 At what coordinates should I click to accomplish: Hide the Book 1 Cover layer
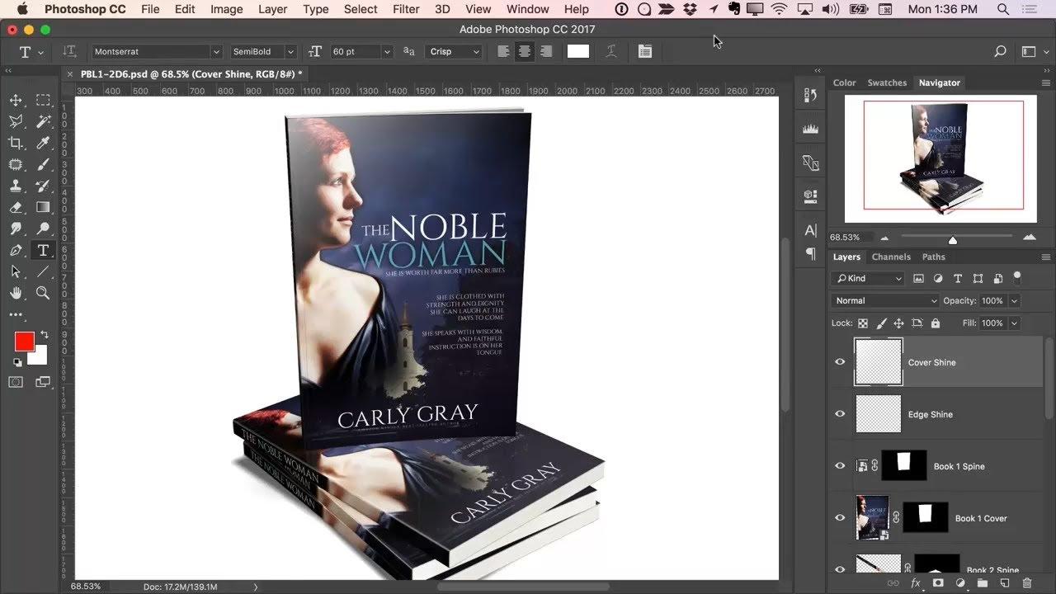pos(840,518)
